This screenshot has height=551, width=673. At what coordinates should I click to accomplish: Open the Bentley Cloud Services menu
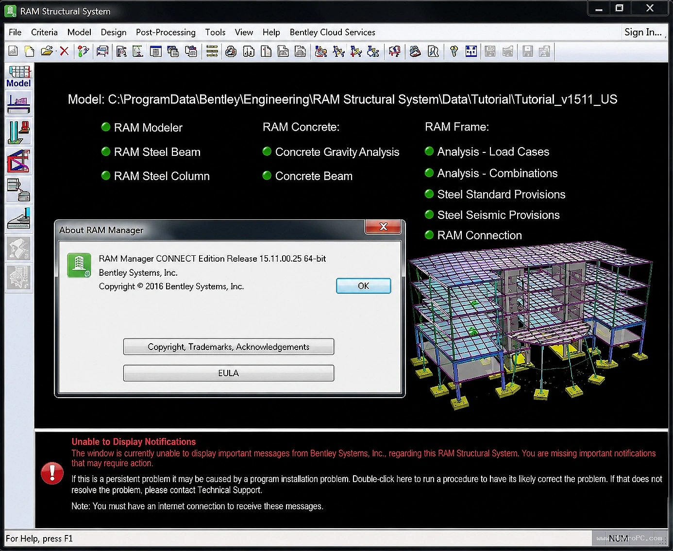click(333, 32)
